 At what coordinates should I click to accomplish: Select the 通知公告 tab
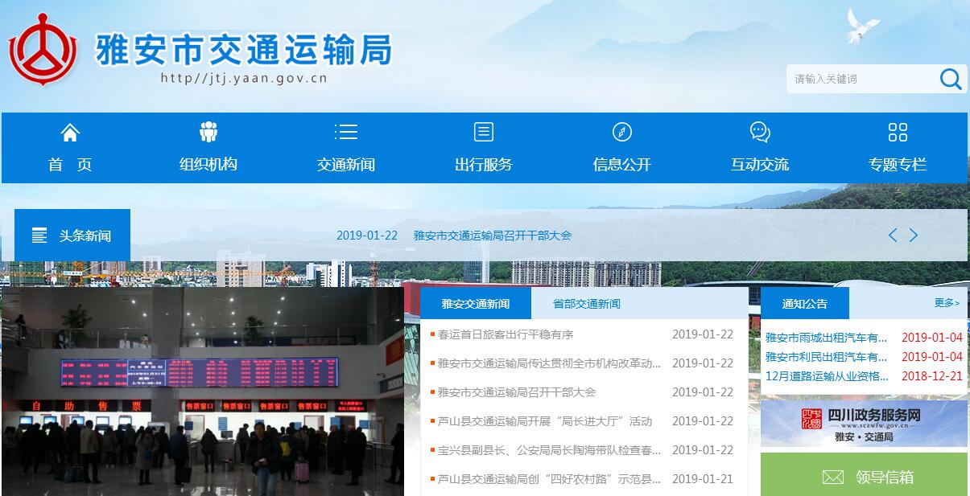click(x=805, y=304)
